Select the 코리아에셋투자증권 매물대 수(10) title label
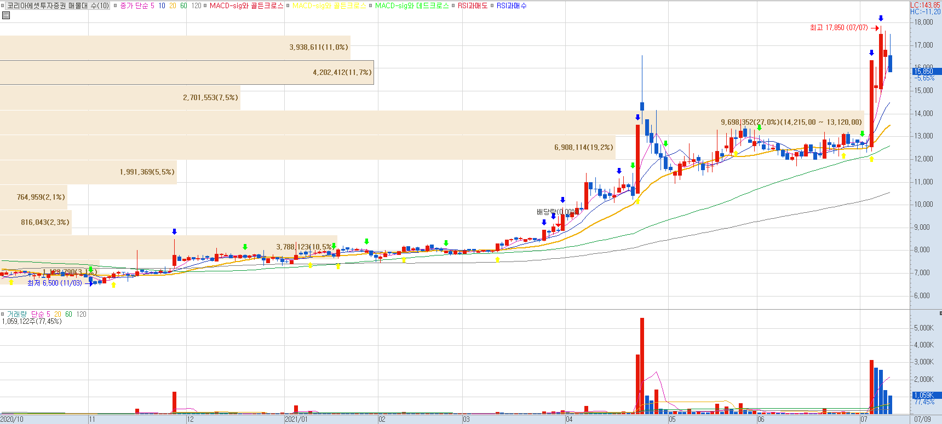 [58, 5]
